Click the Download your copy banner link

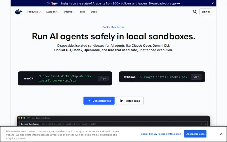tap(164, 3)
